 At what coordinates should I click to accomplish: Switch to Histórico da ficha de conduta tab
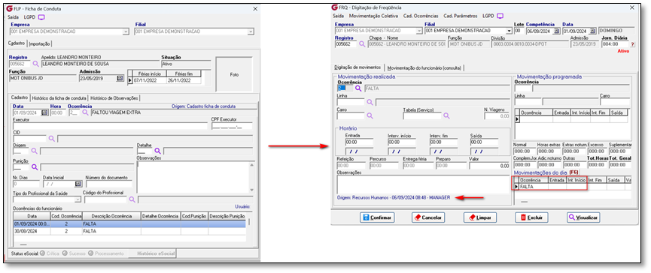point(59,98)
